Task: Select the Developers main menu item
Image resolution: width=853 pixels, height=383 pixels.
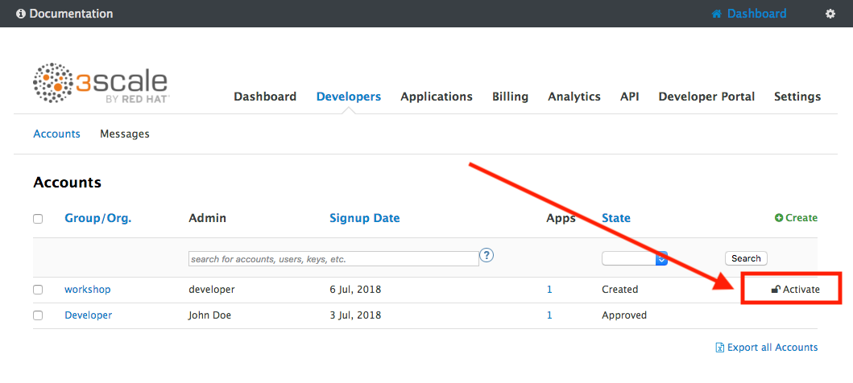Action: tap(349, 97)
